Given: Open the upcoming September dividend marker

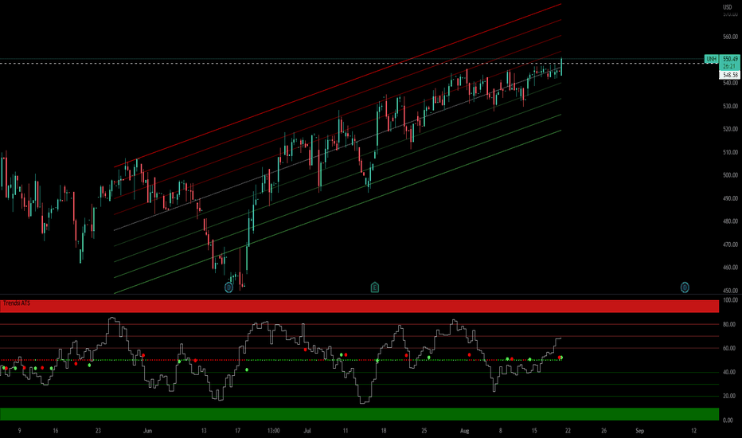Looking at the screenshot, I should point(685,287).
